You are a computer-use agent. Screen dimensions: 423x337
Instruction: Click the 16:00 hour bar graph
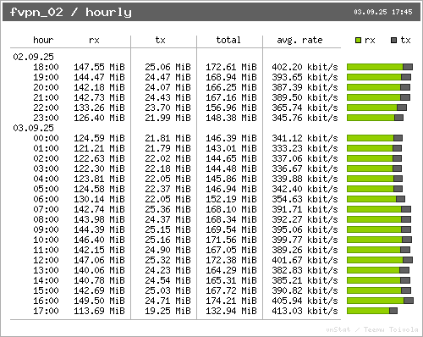click(380, 301)
